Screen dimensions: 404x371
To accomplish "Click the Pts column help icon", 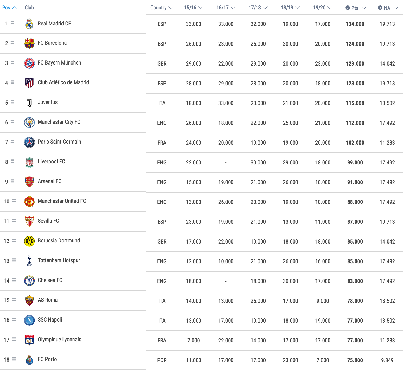I will tap(348, 8).
